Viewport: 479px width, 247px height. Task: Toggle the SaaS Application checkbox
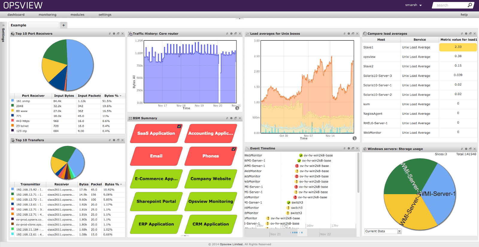click(x=179, y=126)
